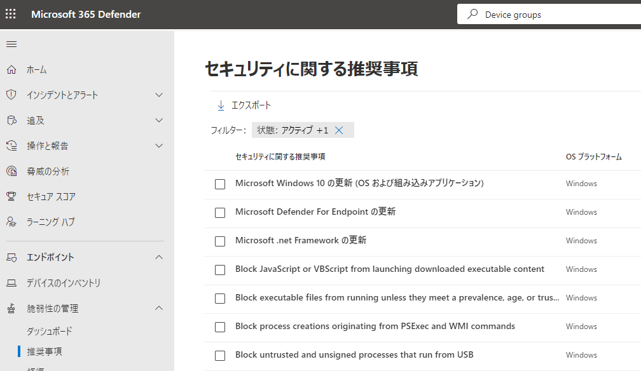Open ダッシュボード under 脆弱性の管理

click(50, 331)
